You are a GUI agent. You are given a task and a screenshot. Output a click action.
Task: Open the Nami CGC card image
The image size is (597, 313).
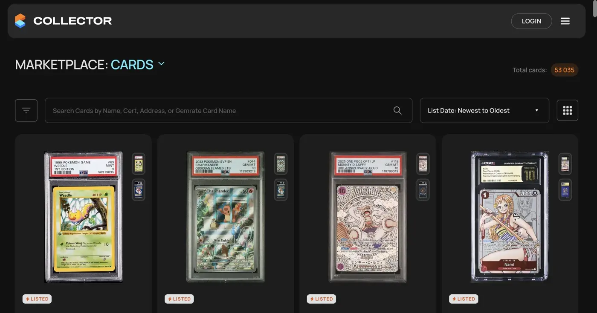click(x=510, y=217)
